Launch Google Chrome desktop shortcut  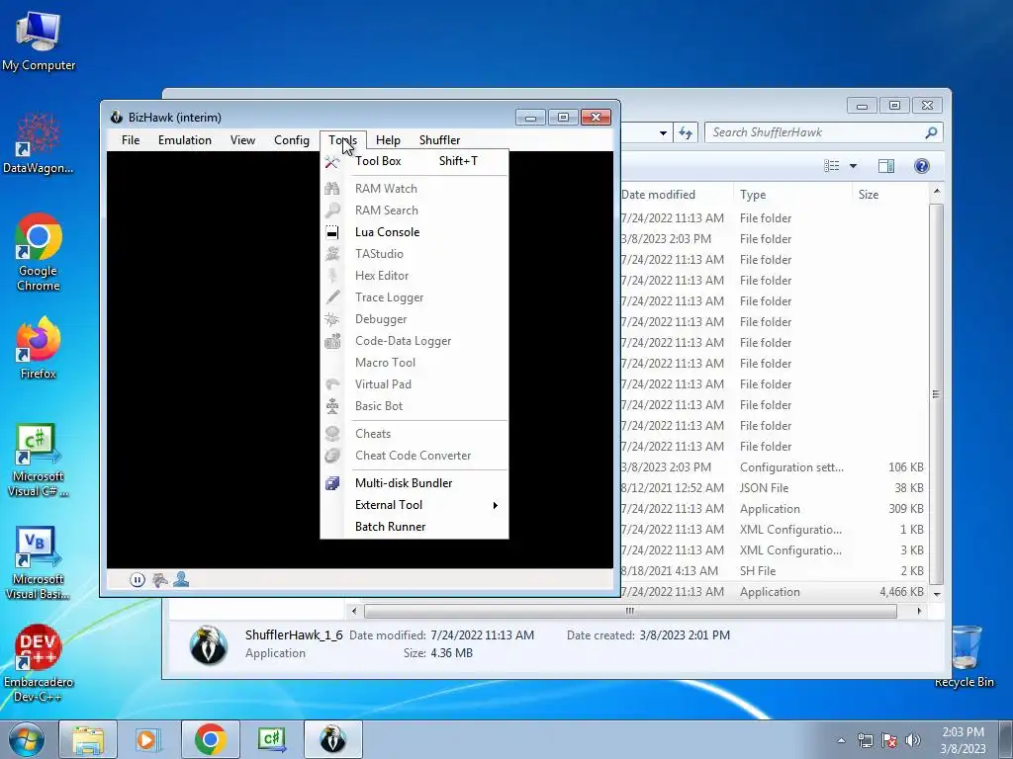coord(39,252)
